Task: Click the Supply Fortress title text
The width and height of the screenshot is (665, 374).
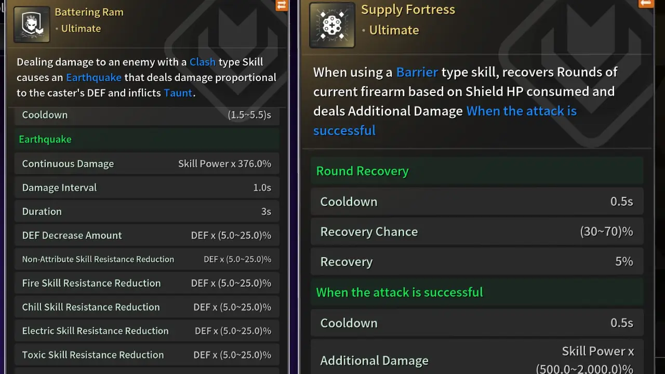Action: [408, 9]
